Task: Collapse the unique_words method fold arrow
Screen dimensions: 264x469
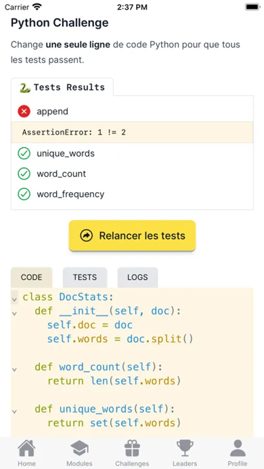Action: click(x=14, y=411)
